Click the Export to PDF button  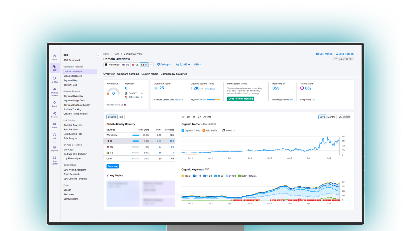point(344,59)
